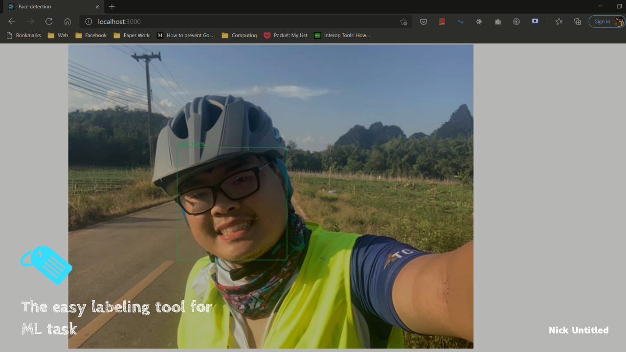Select the Face detection tab
This screenshot has height=352, width=626.
pos(49,7)
